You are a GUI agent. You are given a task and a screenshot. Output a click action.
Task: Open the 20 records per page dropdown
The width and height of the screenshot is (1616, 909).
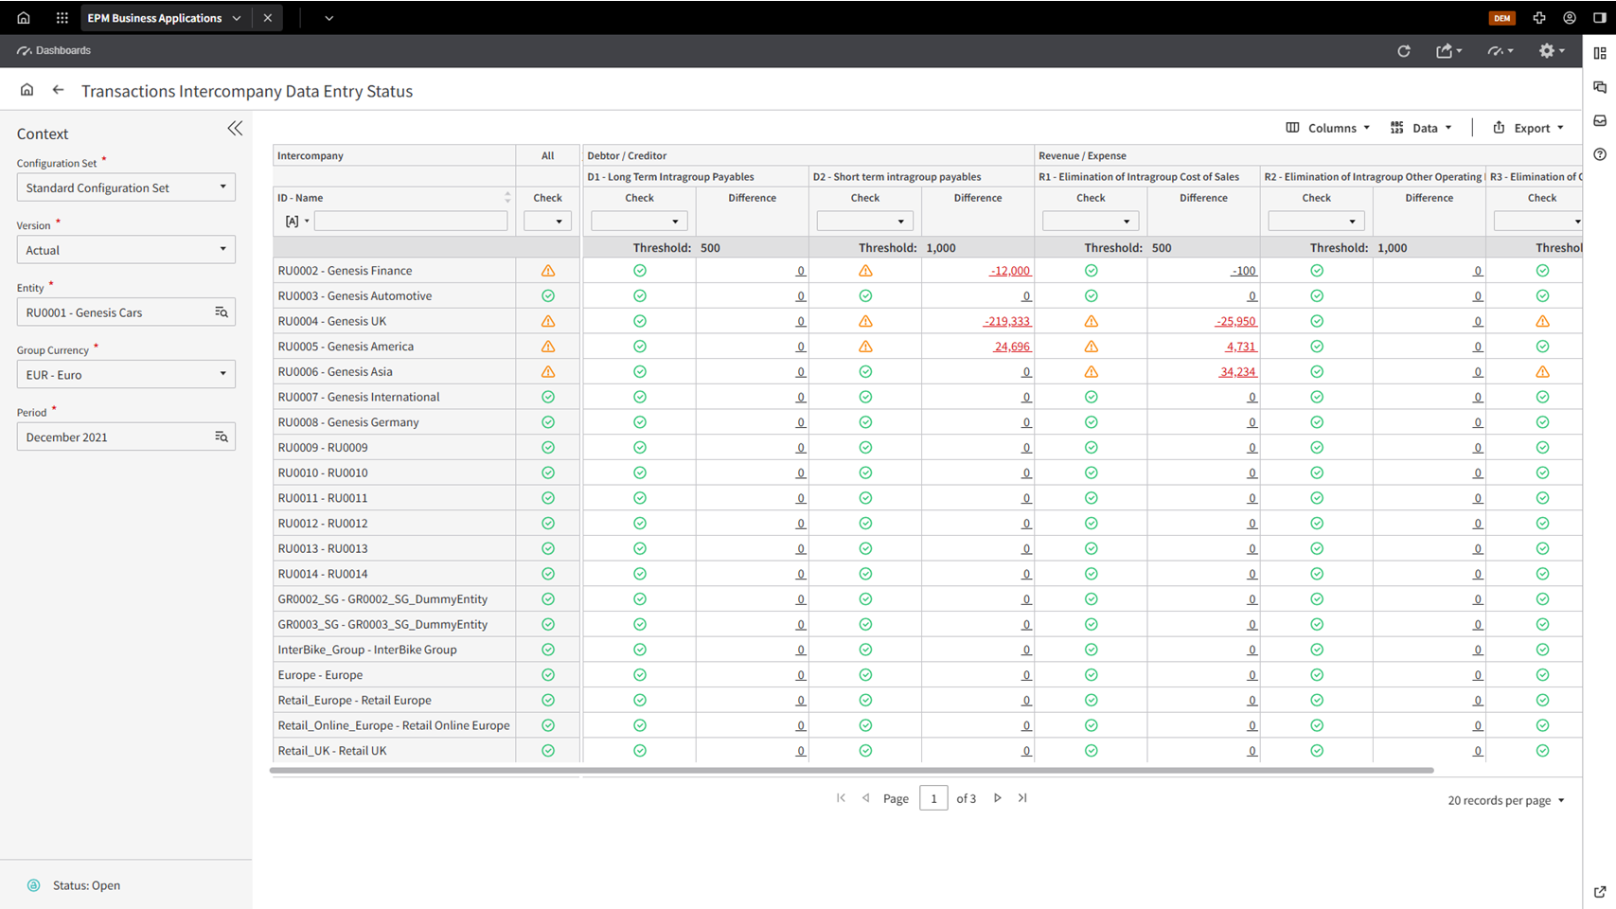tap(1505, 800)
